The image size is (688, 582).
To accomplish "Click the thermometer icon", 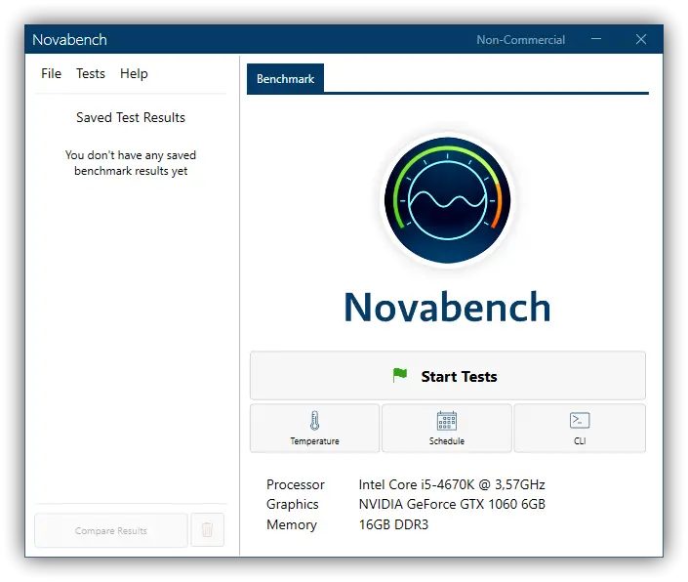I will (314, 421).
